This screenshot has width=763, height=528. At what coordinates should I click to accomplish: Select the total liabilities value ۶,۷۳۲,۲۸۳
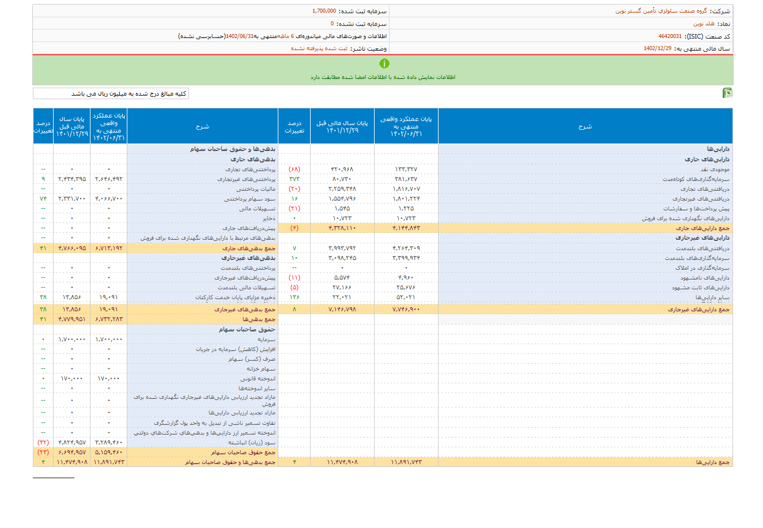[x=109, y=319]
